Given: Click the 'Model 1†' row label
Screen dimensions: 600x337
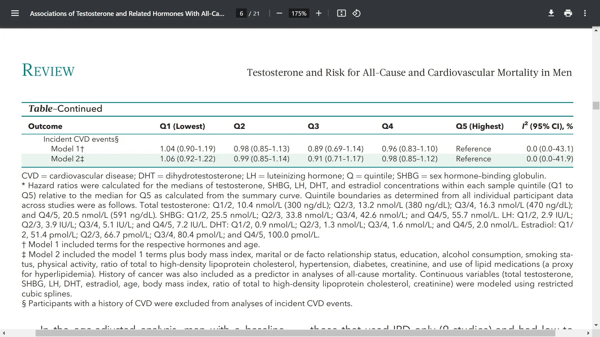Looking at the screenshot, I should pos(67,149).
